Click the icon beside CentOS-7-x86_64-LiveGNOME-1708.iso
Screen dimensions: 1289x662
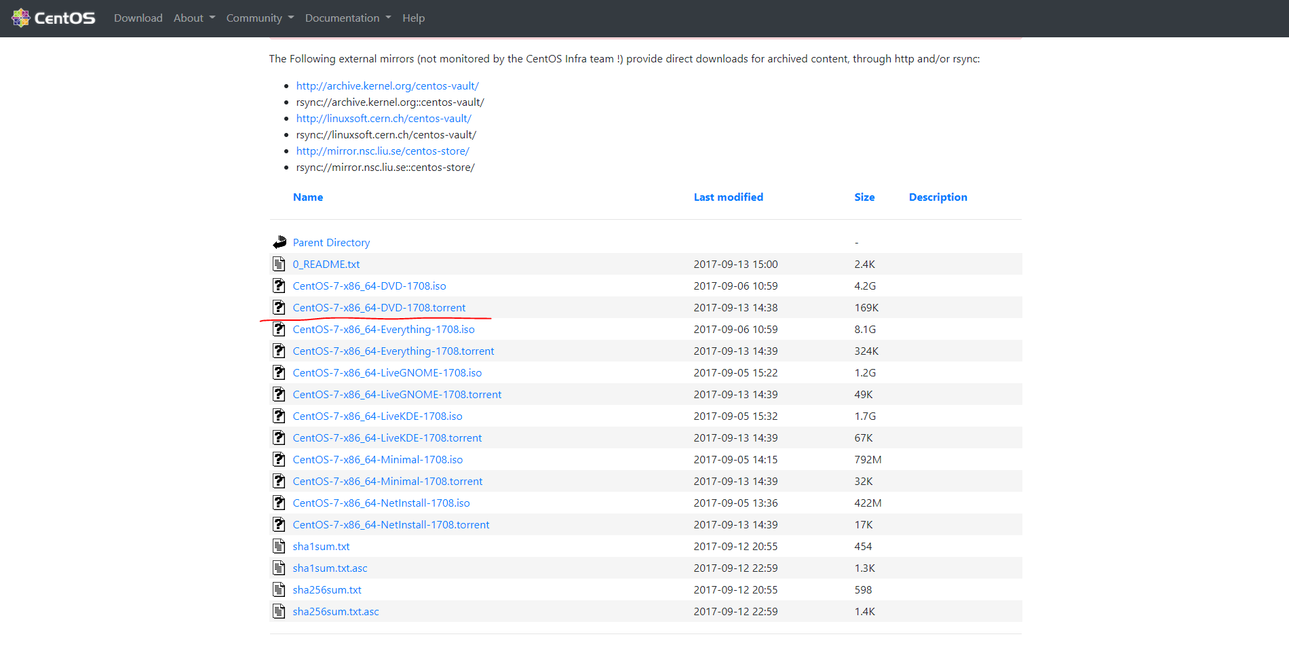click(x=279, y=372)
